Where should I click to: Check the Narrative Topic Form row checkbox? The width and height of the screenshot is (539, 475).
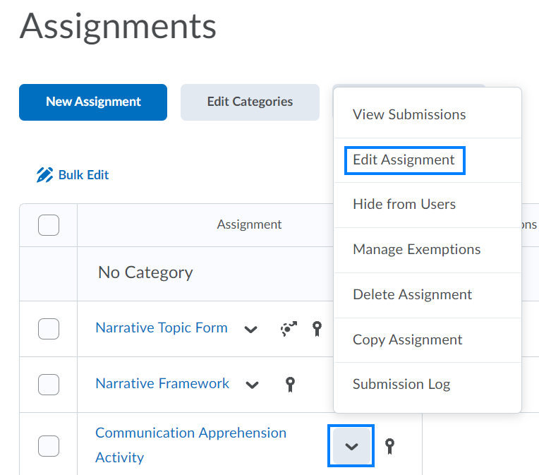point(48,328)
